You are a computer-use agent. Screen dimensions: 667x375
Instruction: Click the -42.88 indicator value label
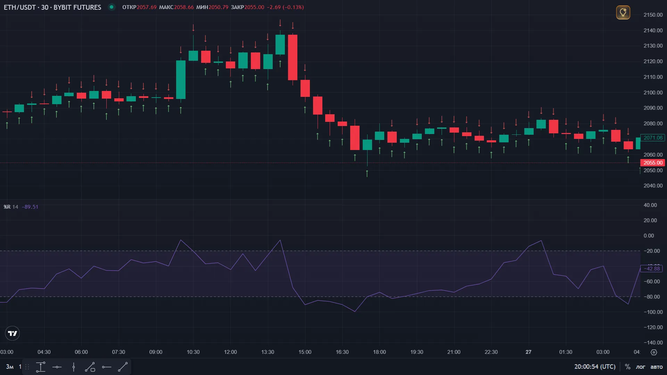[651, 269]
